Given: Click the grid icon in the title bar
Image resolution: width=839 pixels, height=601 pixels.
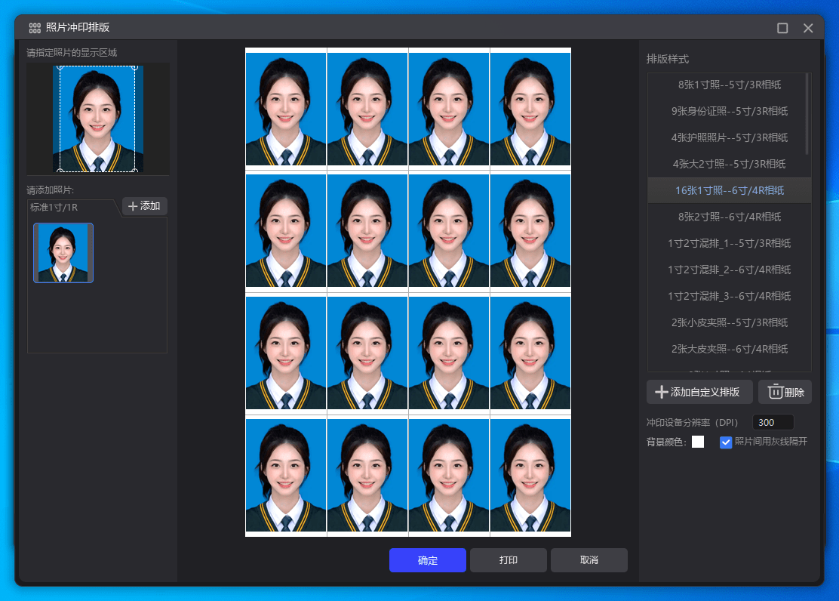Looking at the screenshot, I should pyautogui.click(x=34, y=28).
